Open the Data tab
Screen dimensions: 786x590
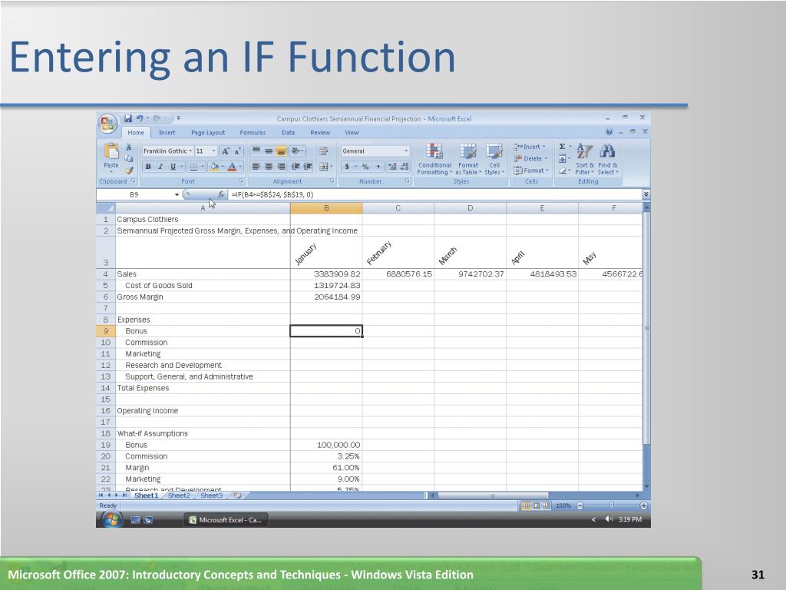point(289,132)
